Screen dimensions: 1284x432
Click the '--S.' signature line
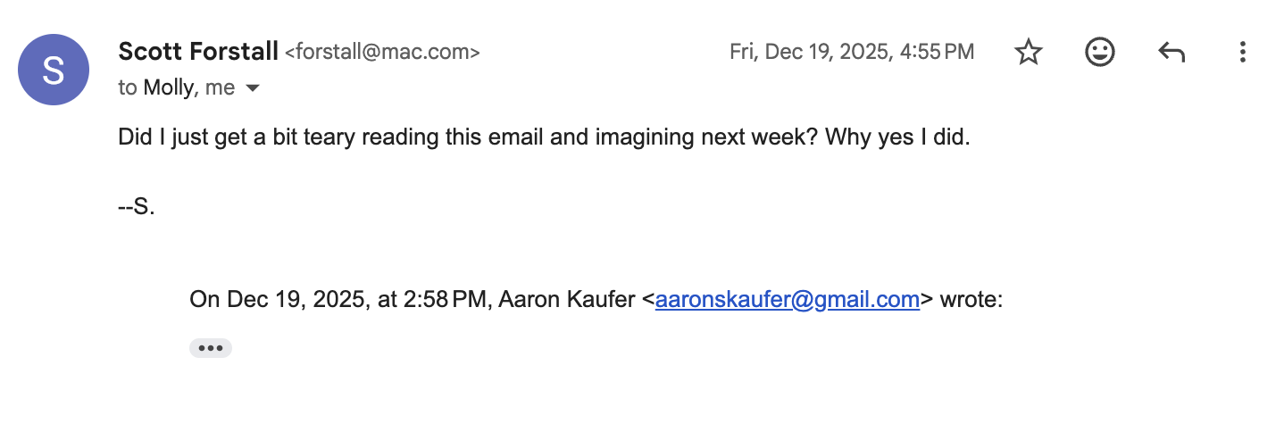[x=137, y=208]
